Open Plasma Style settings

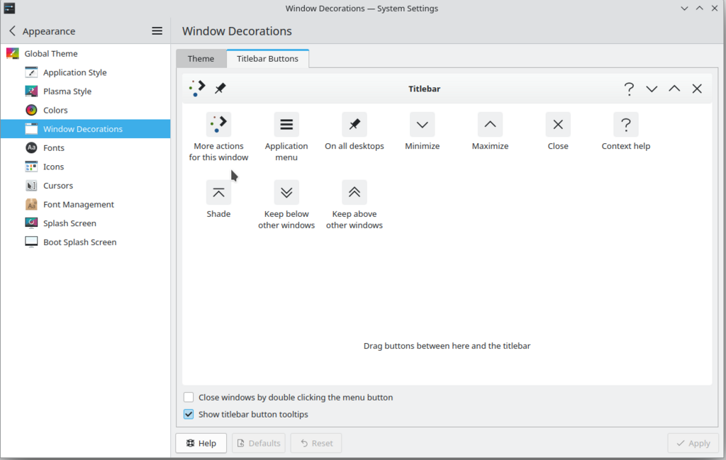pos(67,91)
